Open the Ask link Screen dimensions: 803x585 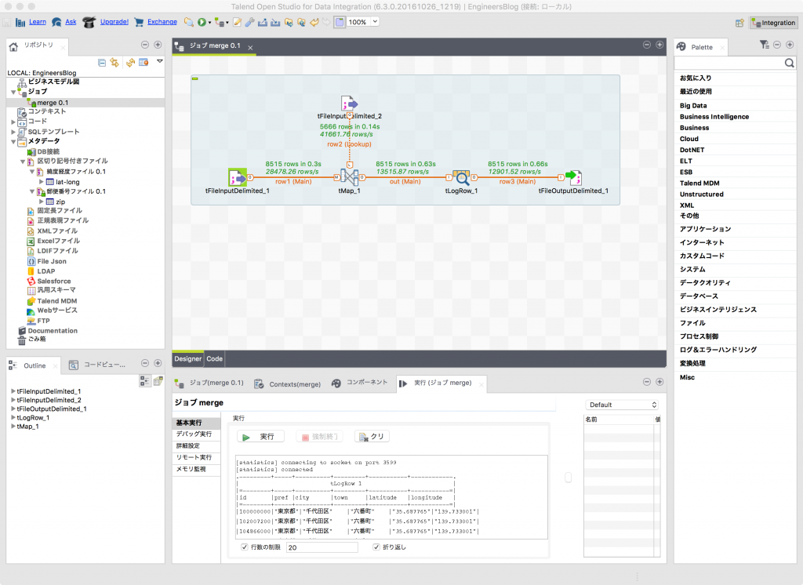(x=71, y=21)
